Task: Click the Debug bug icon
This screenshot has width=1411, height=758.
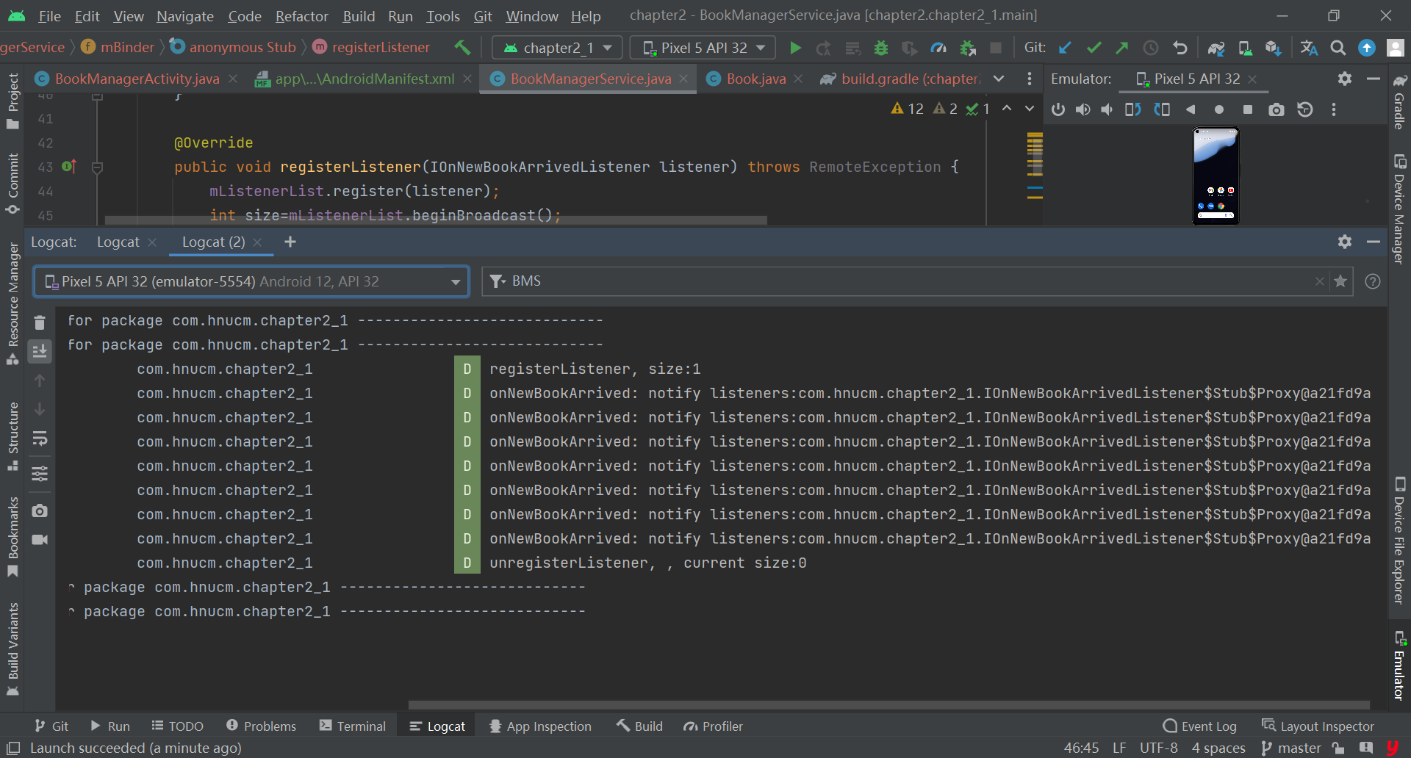Action: [881, 48]
